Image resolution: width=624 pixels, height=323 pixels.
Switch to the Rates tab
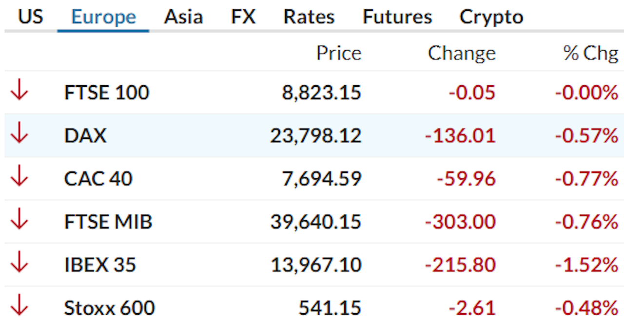(x=309, y=16)
